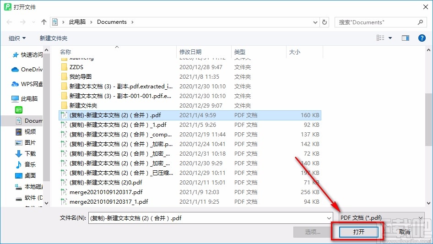Select 快速访问 in the navigation pane
Image resolution: width=433 pixels, height=244 pixels.
point(27,55)
